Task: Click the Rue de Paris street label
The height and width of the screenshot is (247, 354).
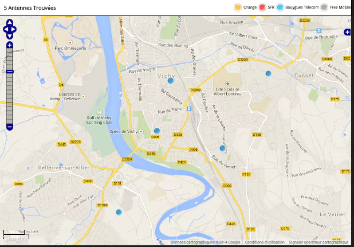Action: point(170,111)
